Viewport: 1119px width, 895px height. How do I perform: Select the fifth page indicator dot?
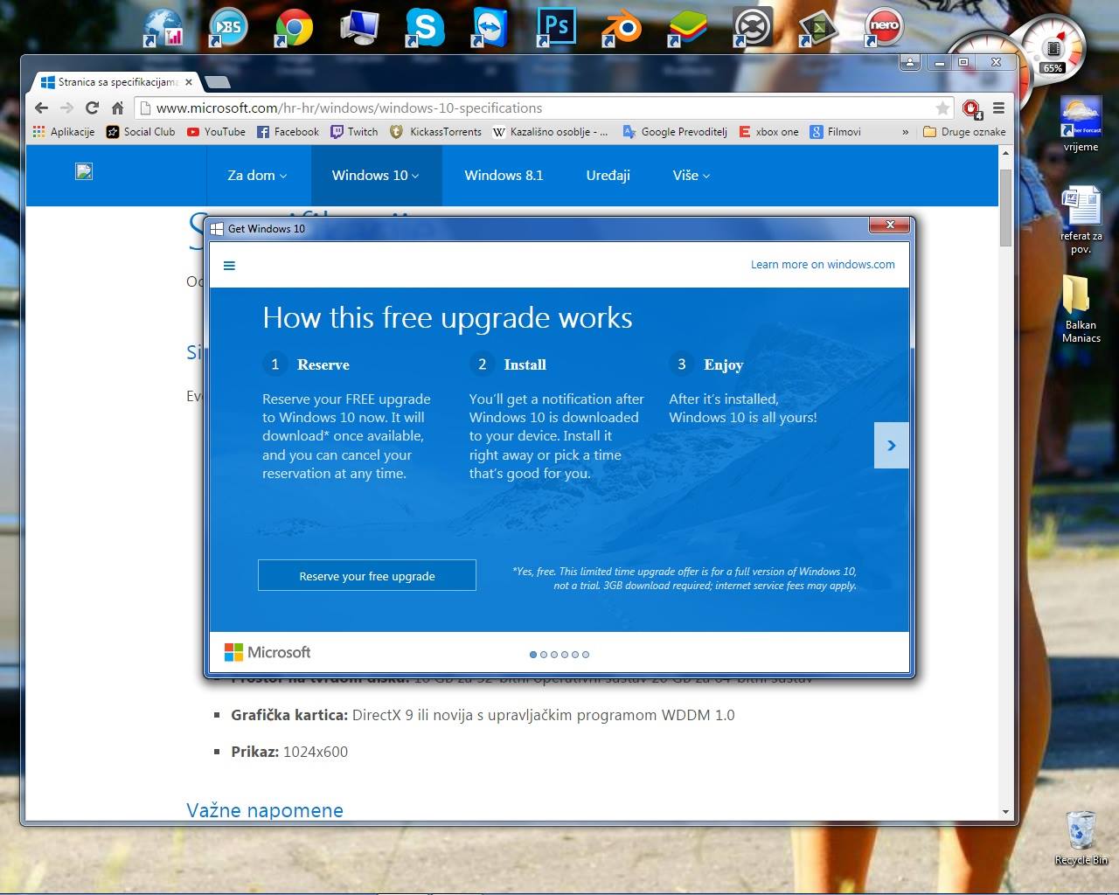[x=575, y=654]
